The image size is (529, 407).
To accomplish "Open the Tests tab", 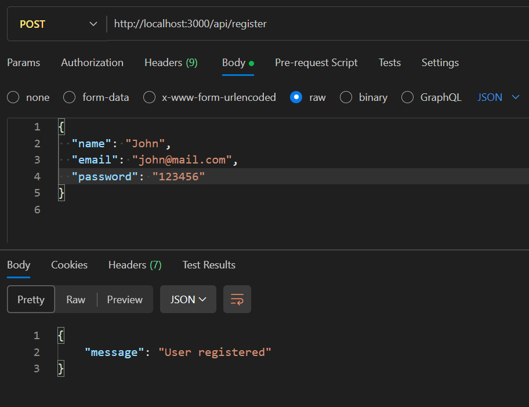I will pyautogui.click(x=389, y=63).
